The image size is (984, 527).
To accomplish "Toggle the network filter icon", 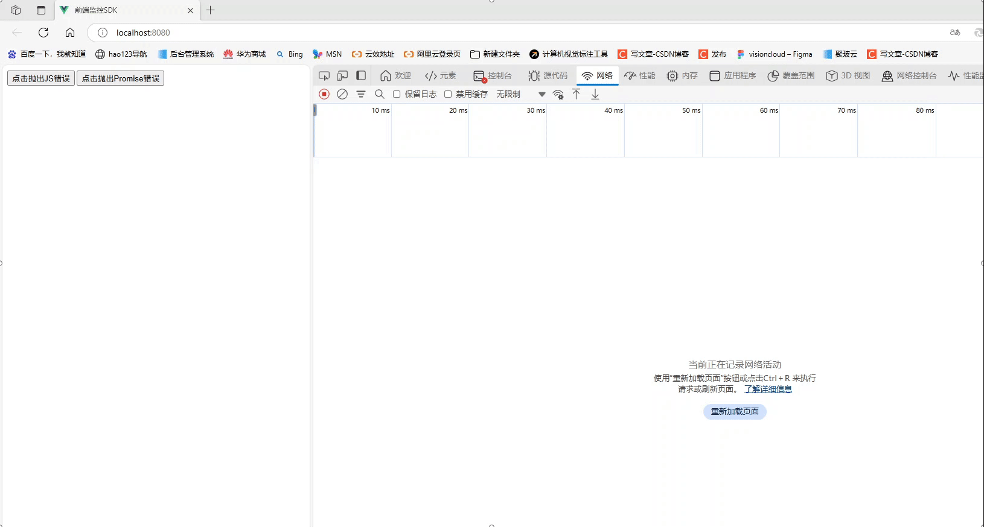I will tap(361, 94).
